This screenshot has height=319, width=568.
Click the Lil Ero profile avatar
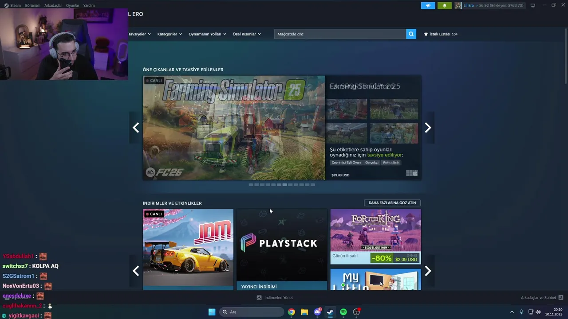(x=458, y=5)
